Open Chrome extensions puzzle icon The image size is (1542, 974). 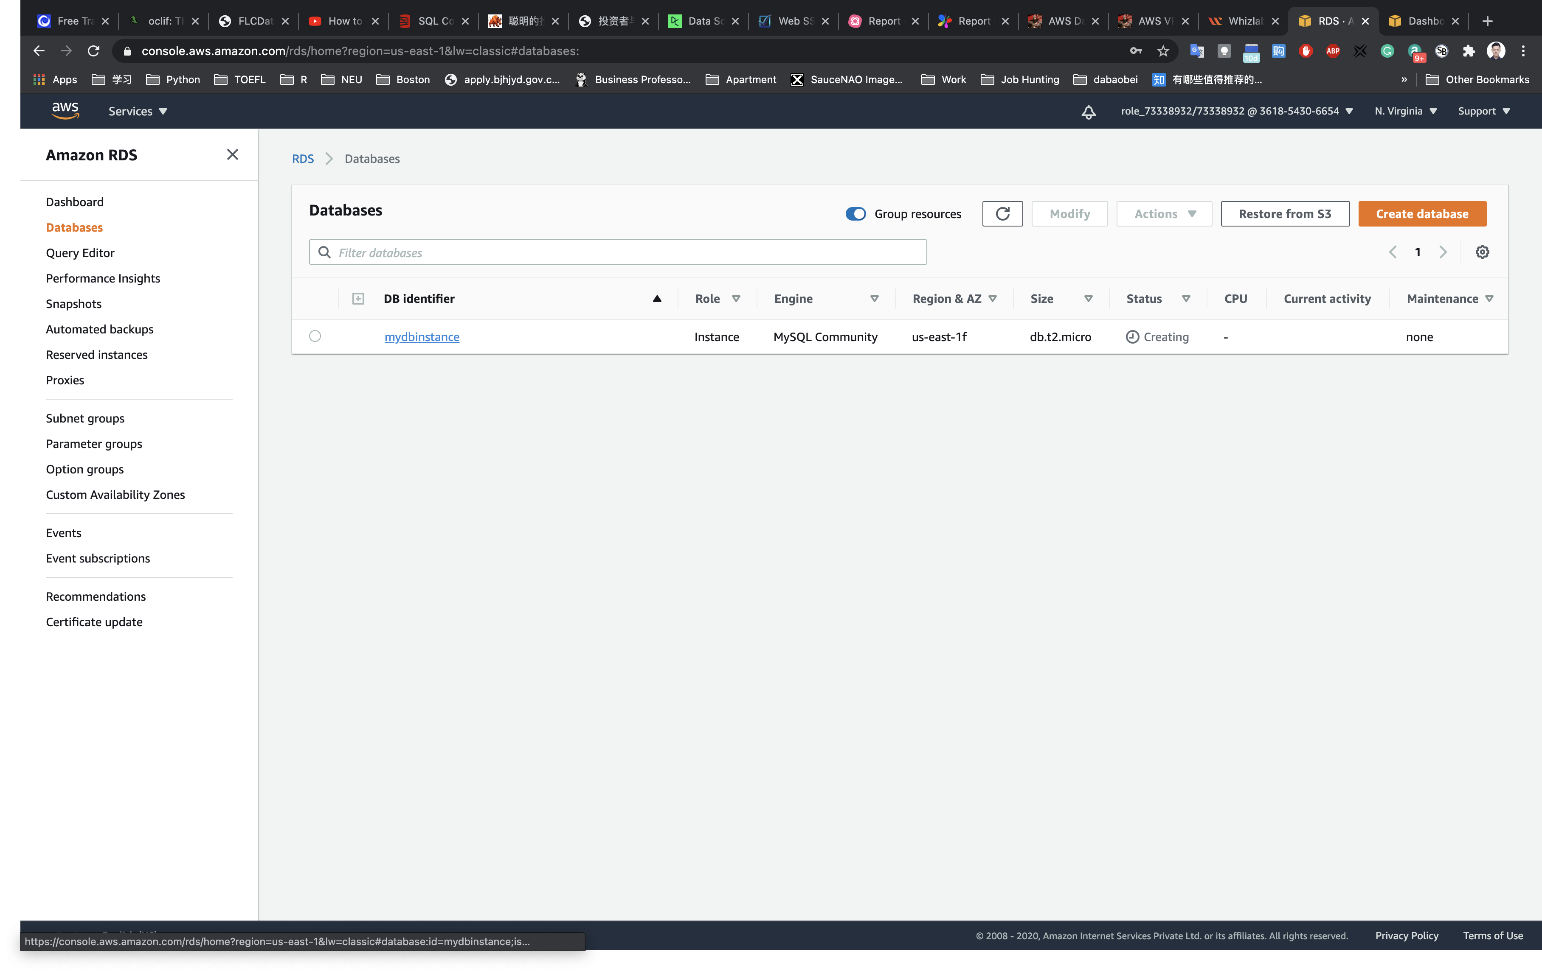click(1469, 51)
